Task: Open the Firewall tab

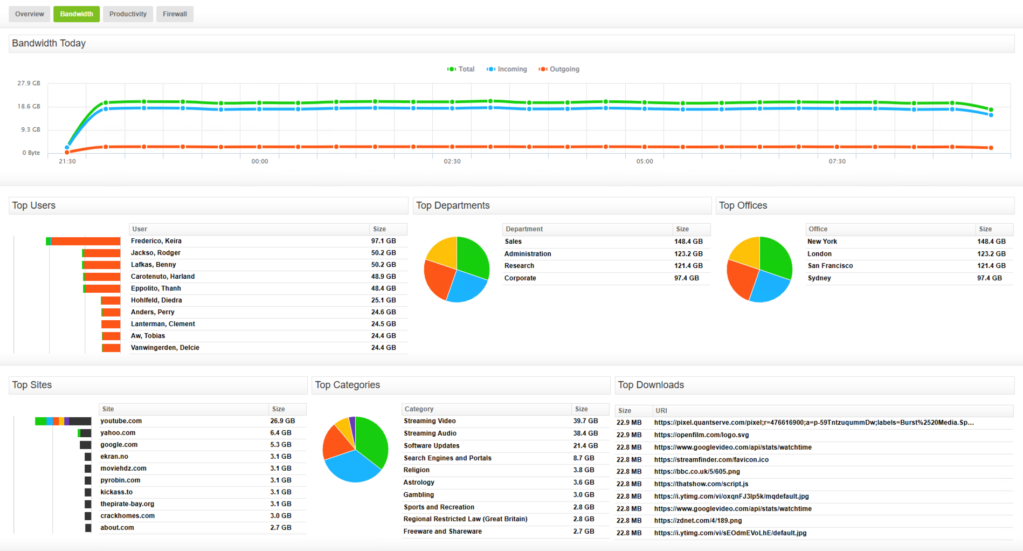Action: point(175,14)
